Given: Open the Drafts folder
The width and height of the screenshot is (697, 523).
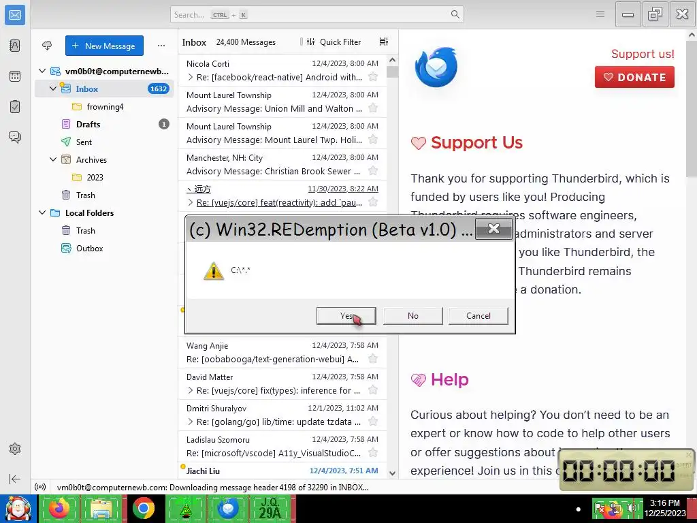Looking at the screenshot, I should (104, 124).
